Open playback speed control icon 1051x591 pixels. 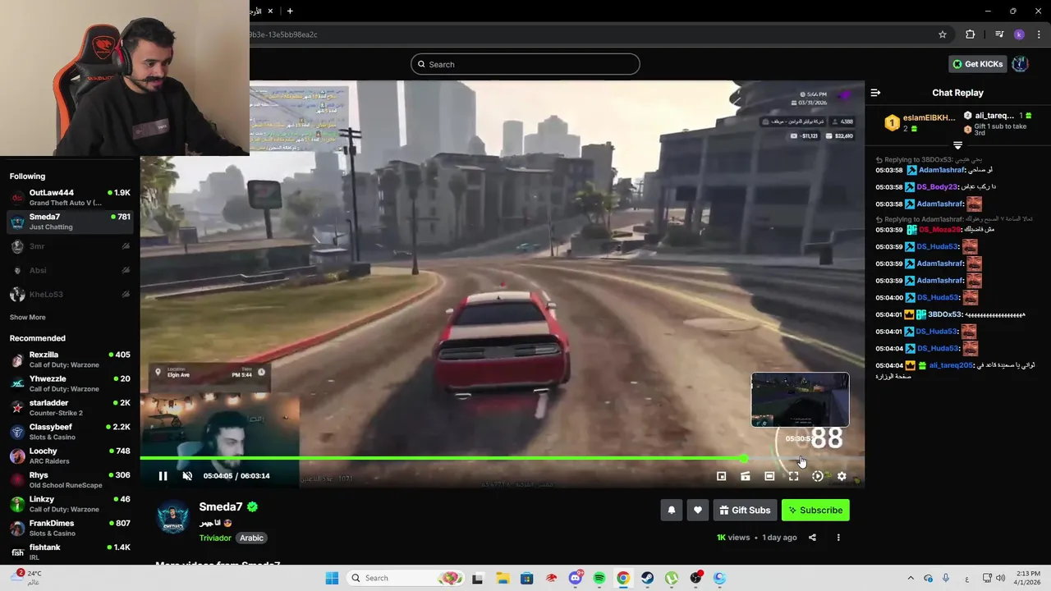[817, 476]
